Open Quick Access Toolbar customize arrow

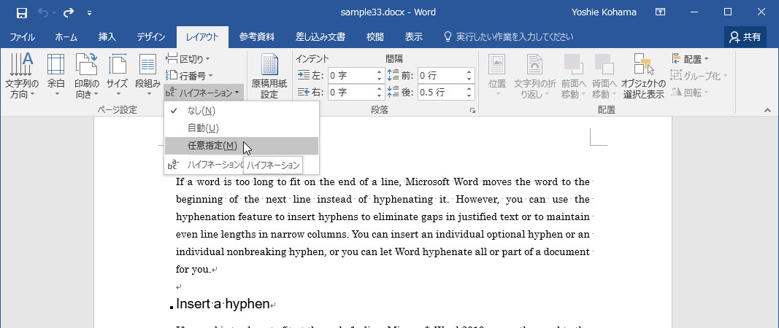click(x=89, y=13)
